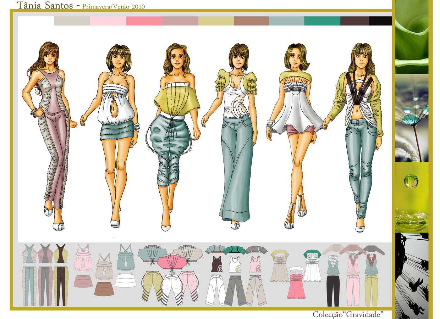Screen dimensions: 440x319
Task: Click the pink strapless dress flat sketch
Action: 296,283
